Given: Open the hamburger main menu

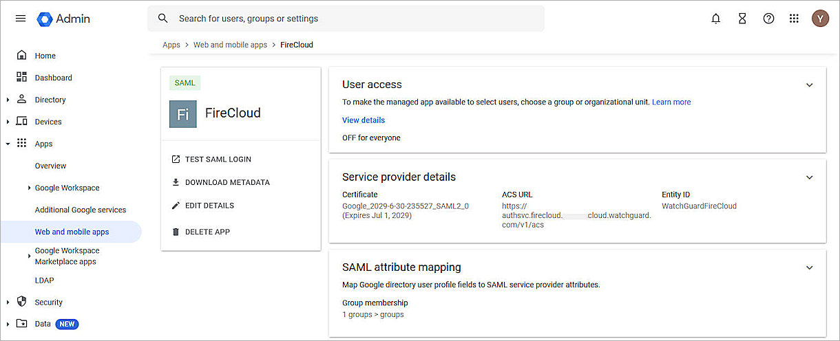Looking at the screenshot, I should 21,19.
